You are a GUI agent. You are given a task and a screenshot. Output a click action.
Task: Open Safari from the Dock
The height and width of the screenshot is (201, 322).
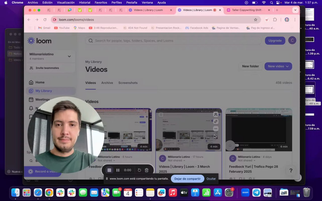coord(38,193)
